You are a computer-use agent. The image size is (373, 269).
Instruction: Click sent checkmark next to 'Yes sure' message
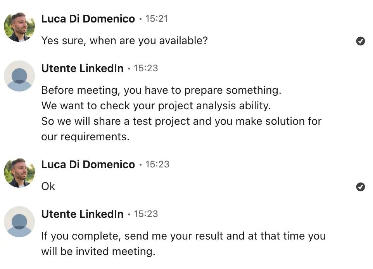pos(360,41)
